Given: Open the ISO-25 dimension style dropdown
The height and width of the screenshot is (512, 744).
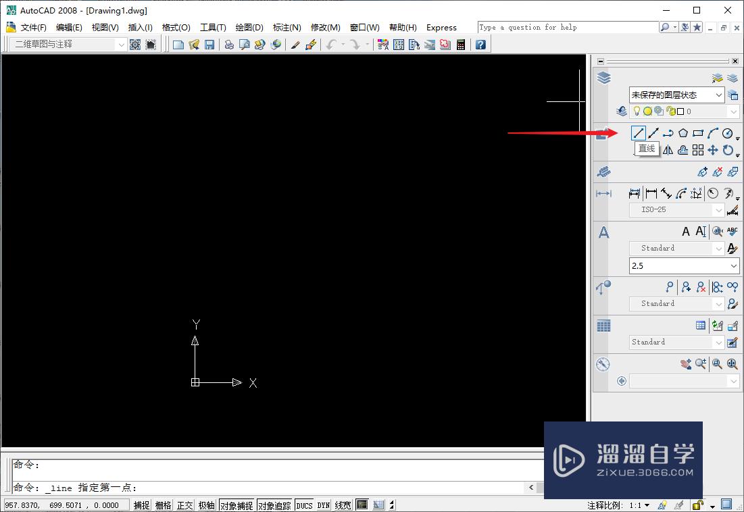Looking at the screenshot, I should pos(719,209).
